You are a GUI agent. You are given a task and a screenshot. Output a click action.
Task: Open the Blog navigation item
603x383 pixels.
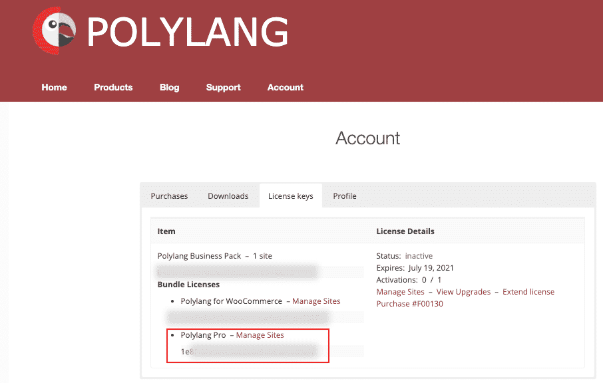(169, 87)
